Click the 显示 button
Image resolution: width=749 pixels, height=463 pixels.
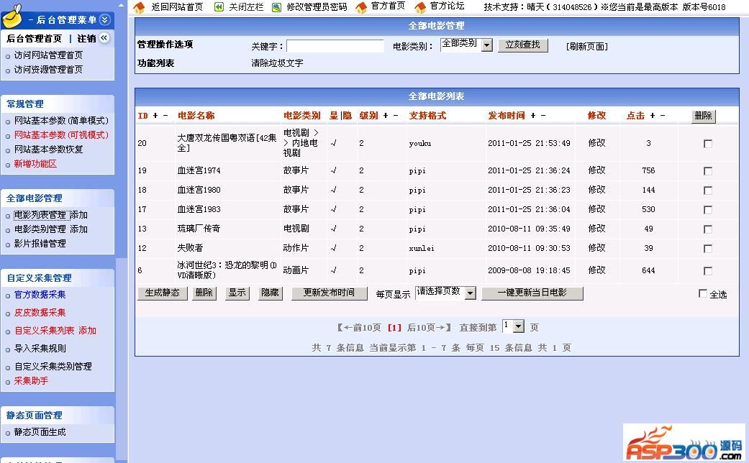[x=237, y=293]
